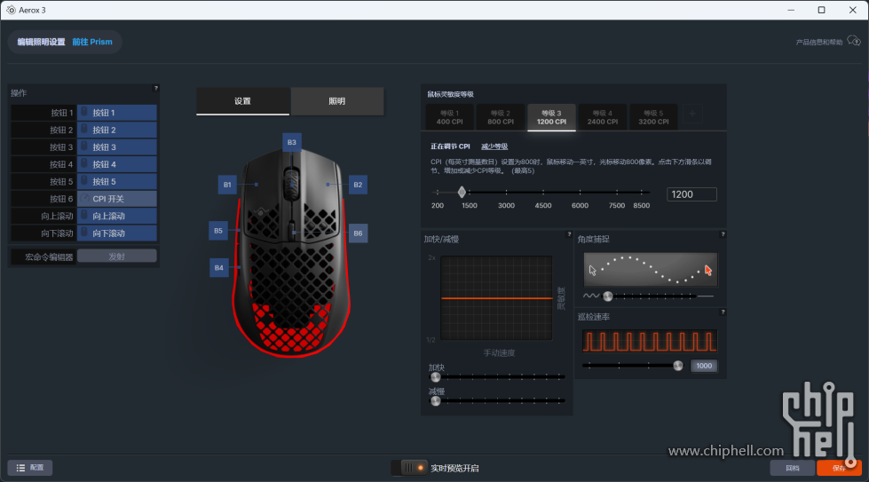Click the 宏命令编辑器 label
This screenshot has height=482, width=869.
49,257
